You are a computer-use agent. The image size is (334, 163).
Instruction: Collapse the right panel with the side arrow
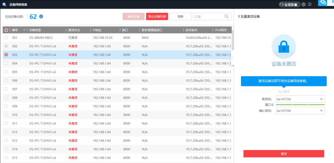pos(232,58)
